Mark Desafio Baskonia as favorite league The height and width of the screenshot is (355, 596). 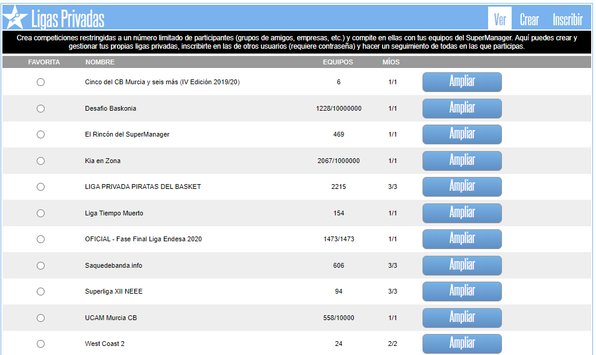point(40,109)
